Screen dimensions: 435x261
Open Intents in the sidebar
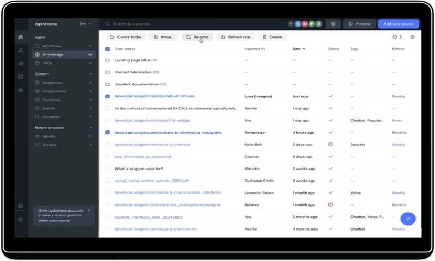pos(64,136)
